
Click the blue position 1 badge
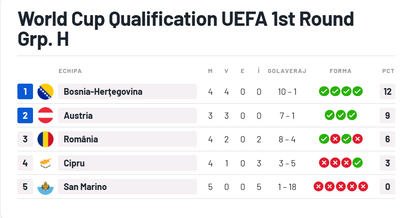coord(25,92)
